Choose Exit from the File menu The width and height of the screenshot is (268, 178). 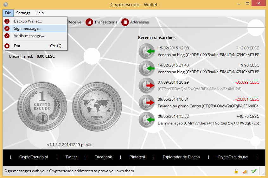tap(35, 46)
